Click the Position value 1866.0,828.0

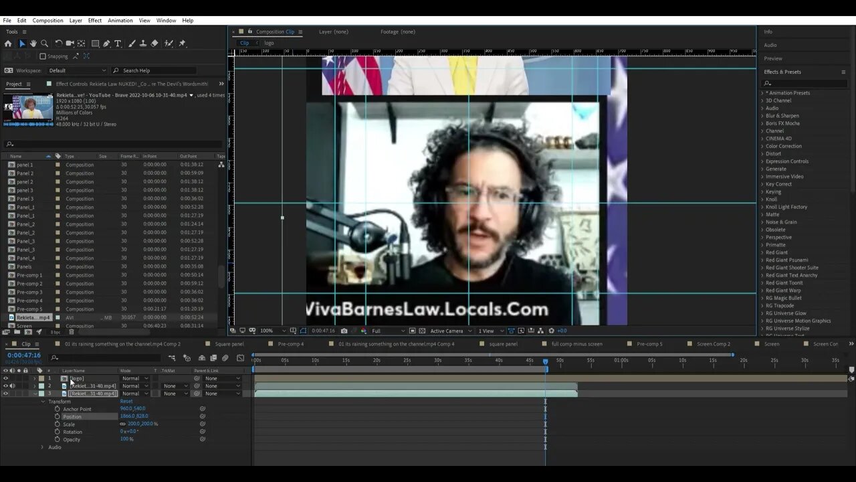click(x=134, y=416)
